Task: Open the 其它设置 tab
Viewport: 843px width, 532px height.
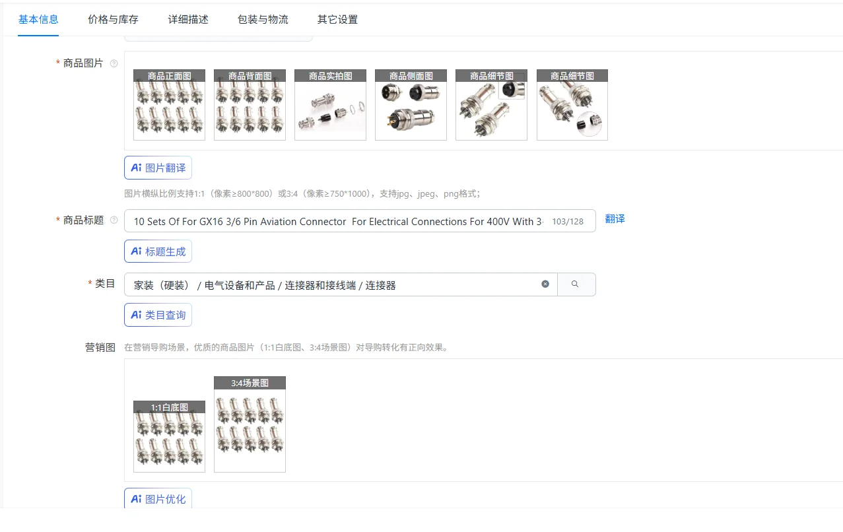Action: [x=337, y=19]
